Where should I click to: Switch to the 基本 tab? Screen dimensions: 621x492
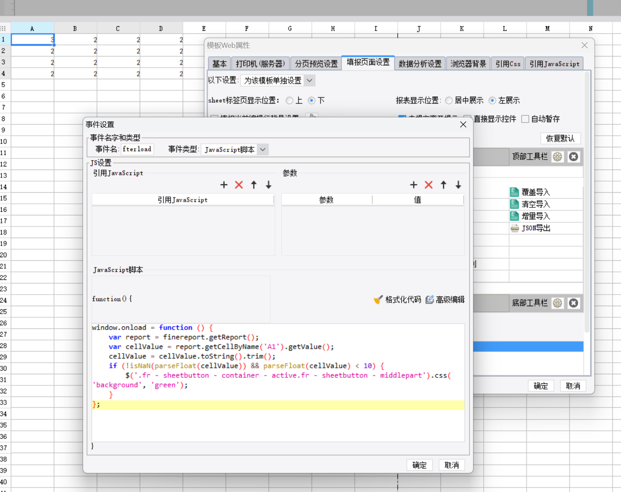click(x=219, y=64)
